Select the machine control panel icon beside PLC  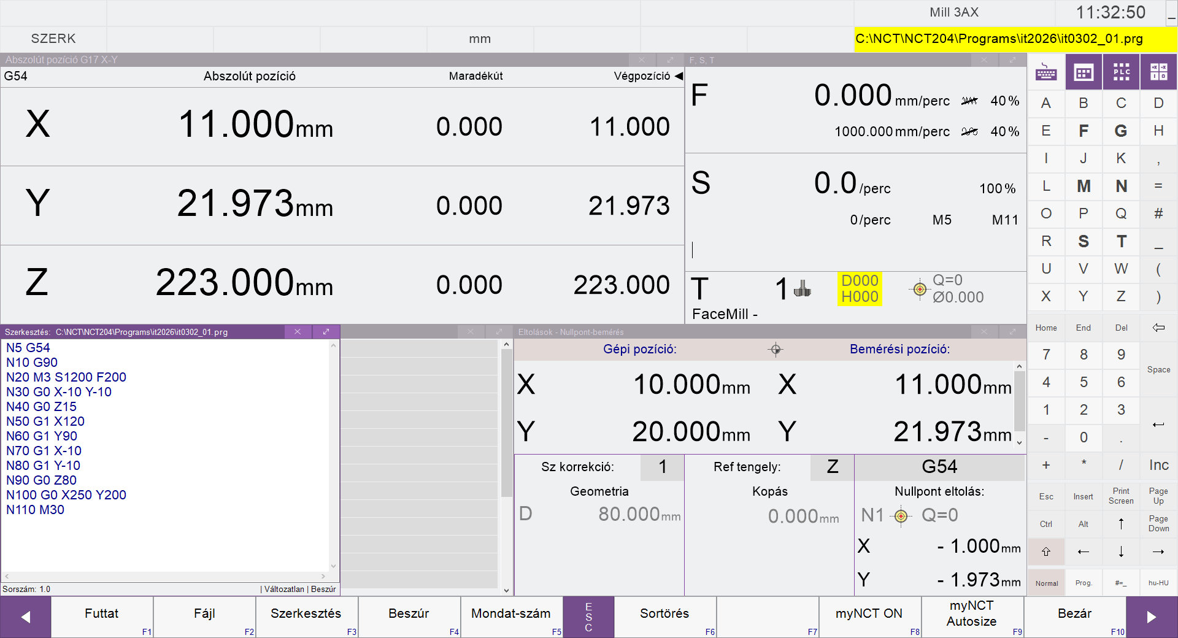tap(1158, 72)
